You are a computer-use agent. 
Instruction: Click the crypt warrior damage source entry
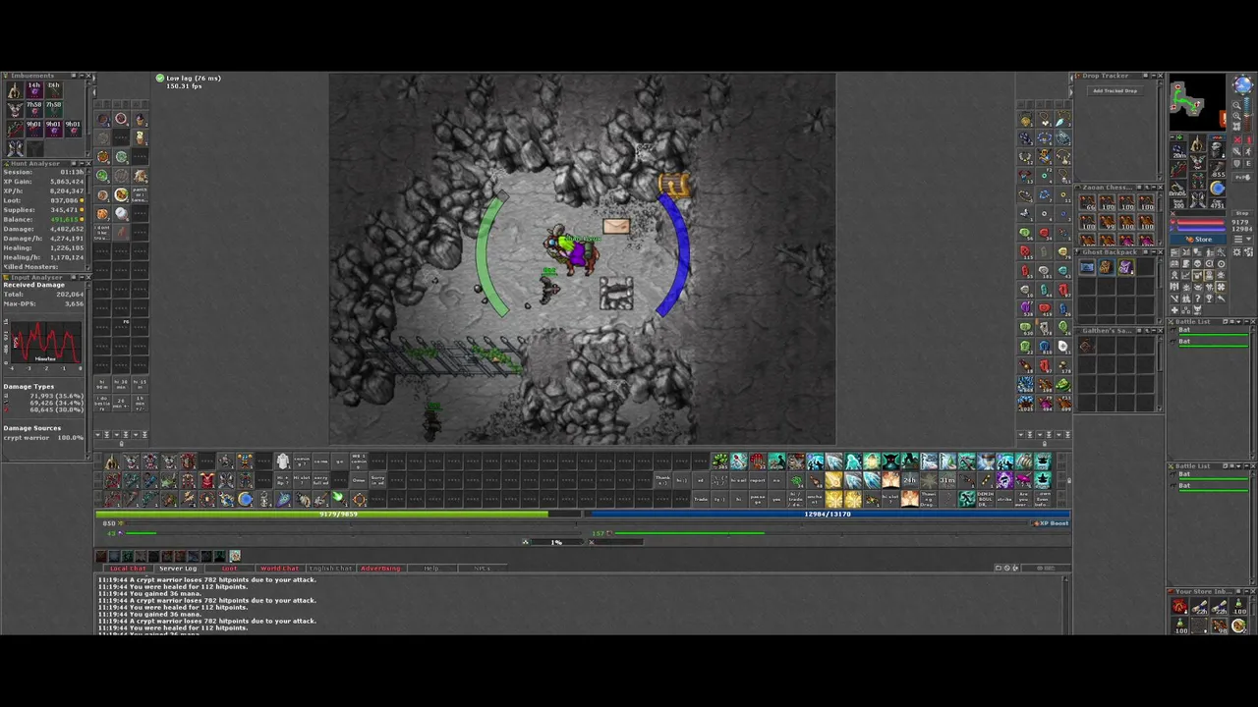41,437
